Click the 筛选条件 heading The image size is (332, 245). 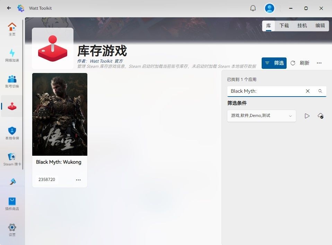coord(237,103)
